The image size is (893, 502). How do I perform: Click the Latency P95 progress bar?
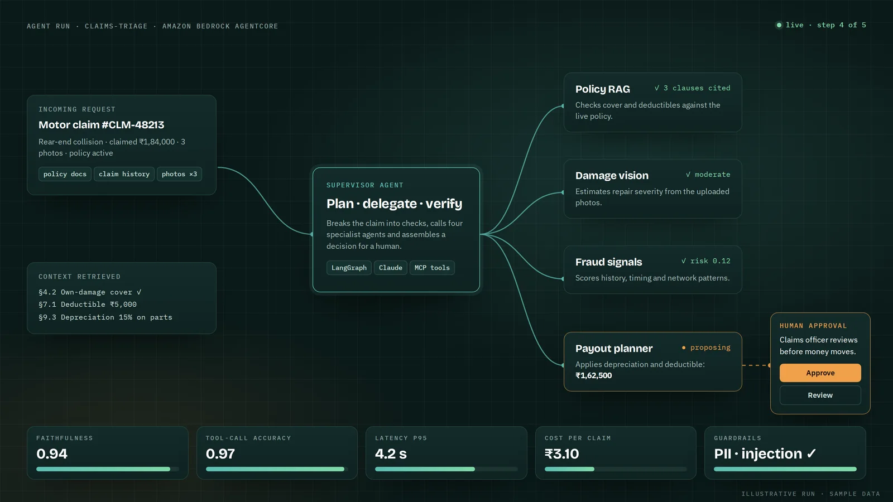[446, 469]
